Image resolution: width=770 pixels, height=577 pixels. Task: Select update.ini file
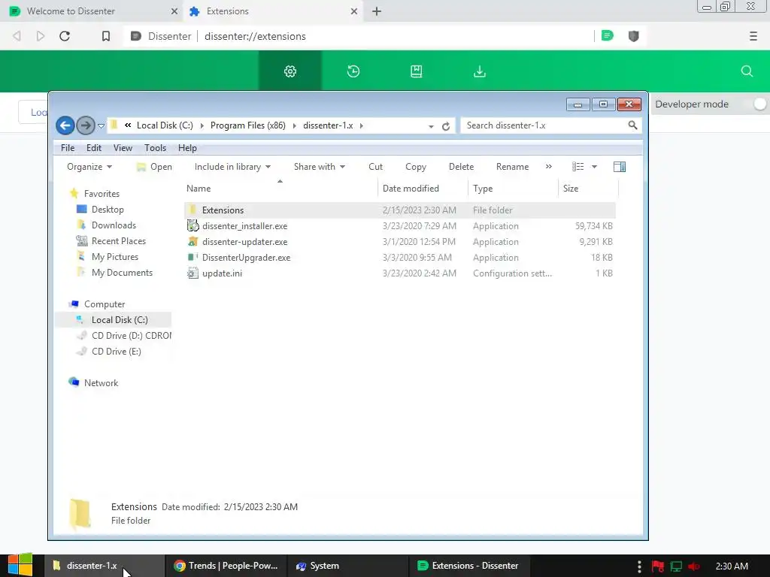pyautogui.click(x=222, y=273)
